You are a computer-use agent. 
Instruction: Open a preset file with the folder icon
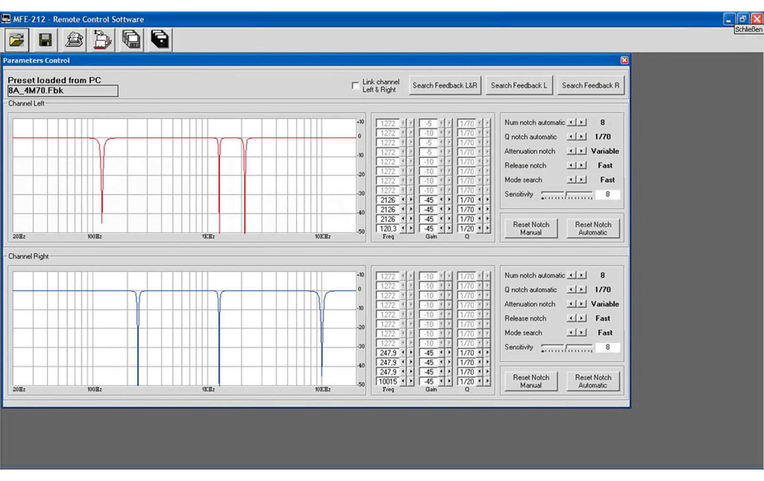[16, 40]
